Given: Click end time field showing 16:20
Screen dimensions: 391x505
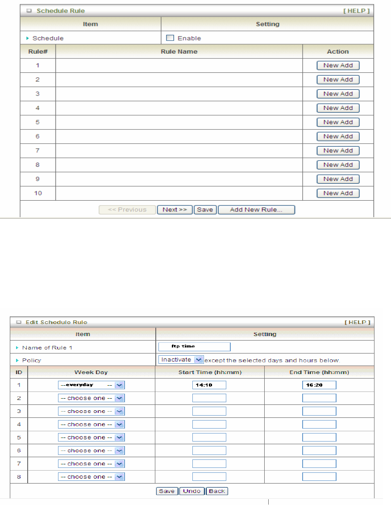Looking at the screenshot, I should coord(319,385).
